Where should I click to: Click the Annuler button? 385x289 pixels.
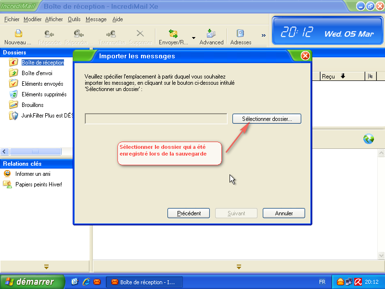pyautogui.click(x=284, y=213)
